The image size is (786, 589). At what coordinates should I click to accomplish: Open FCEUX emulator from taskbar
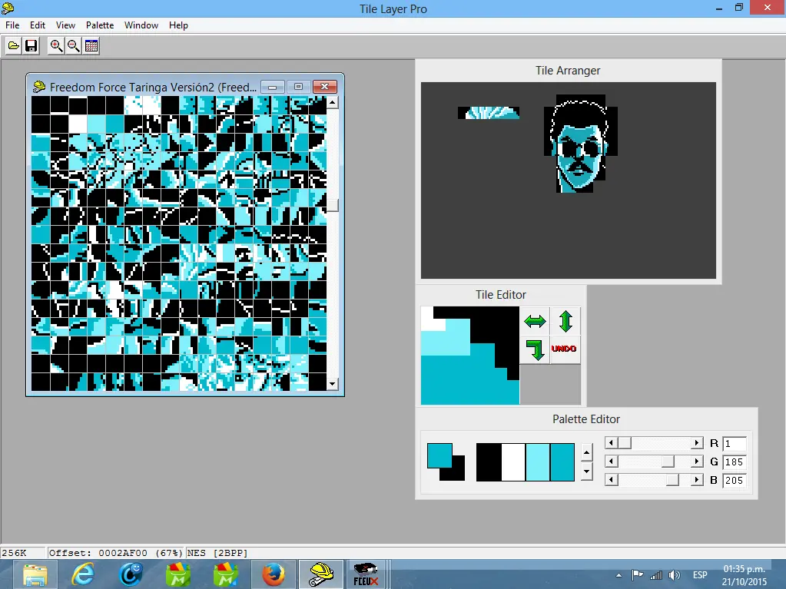click(366, 574)
